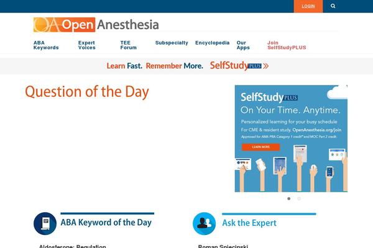Select the first carousel slide dot
The height and width of the screenshot is (248, 373).
(x=288, y=199)
